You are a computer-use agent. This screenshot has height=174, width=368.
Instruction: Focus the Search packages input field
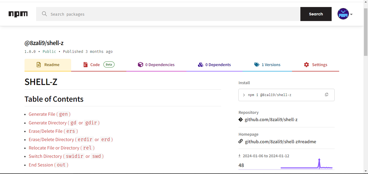[172, 14]
